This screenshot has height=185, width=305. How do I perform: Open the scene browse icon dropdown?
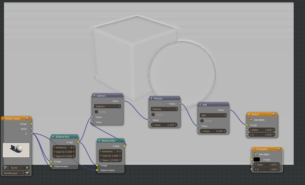point(6,167)
